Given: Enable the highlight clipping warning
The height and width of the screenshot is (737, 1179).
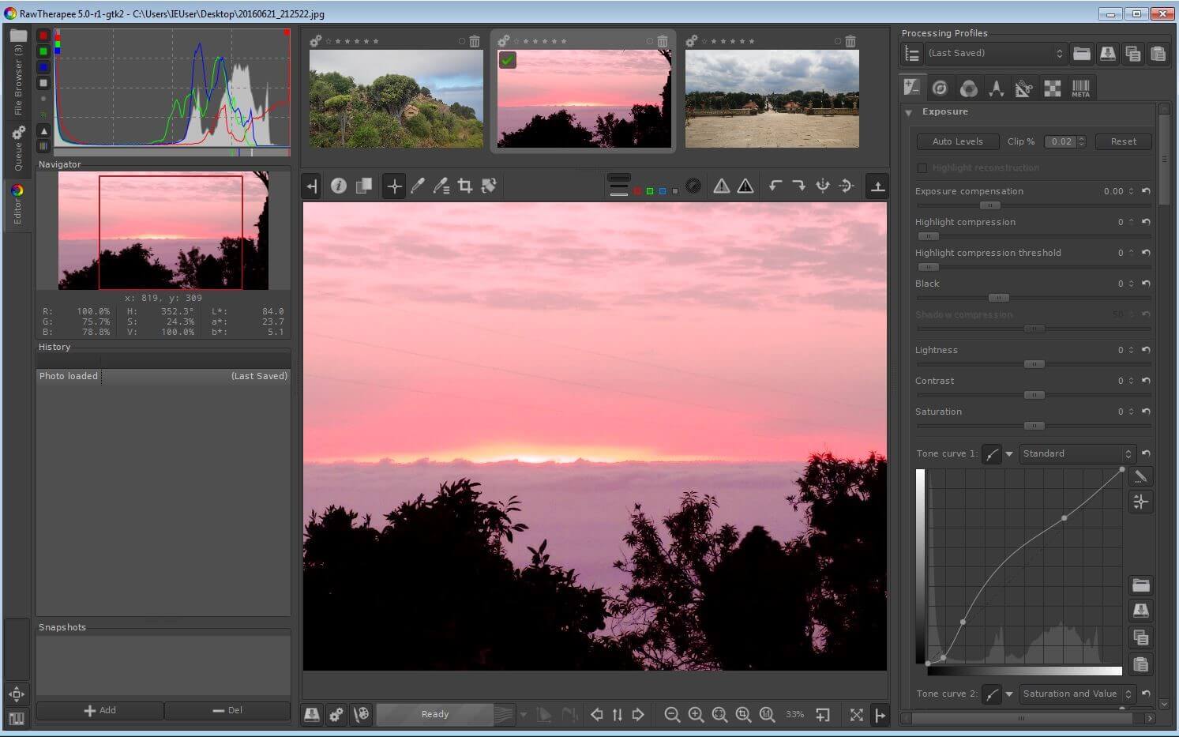Looking at the screenshot, I should point(721,186).
